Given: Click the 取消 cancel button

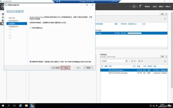Looking at the screenshot, I should (x=88, y=68).
